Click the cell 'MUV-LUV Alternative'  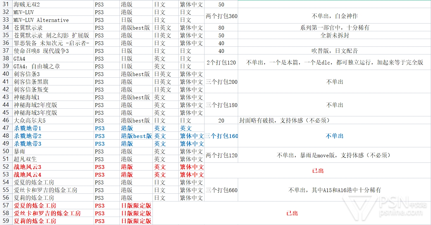(53, 20)
